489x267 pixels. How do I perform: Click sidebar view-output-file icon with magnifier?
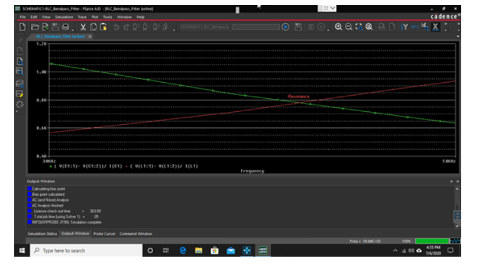point(19,61)
